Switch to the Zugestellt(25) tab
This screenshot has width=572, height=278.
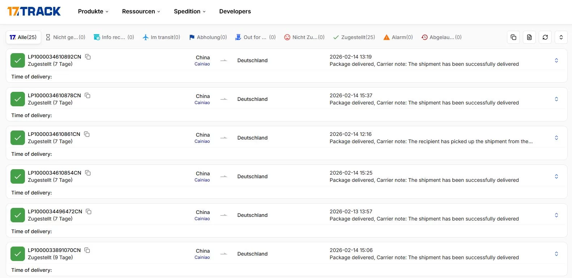[354, 37]
